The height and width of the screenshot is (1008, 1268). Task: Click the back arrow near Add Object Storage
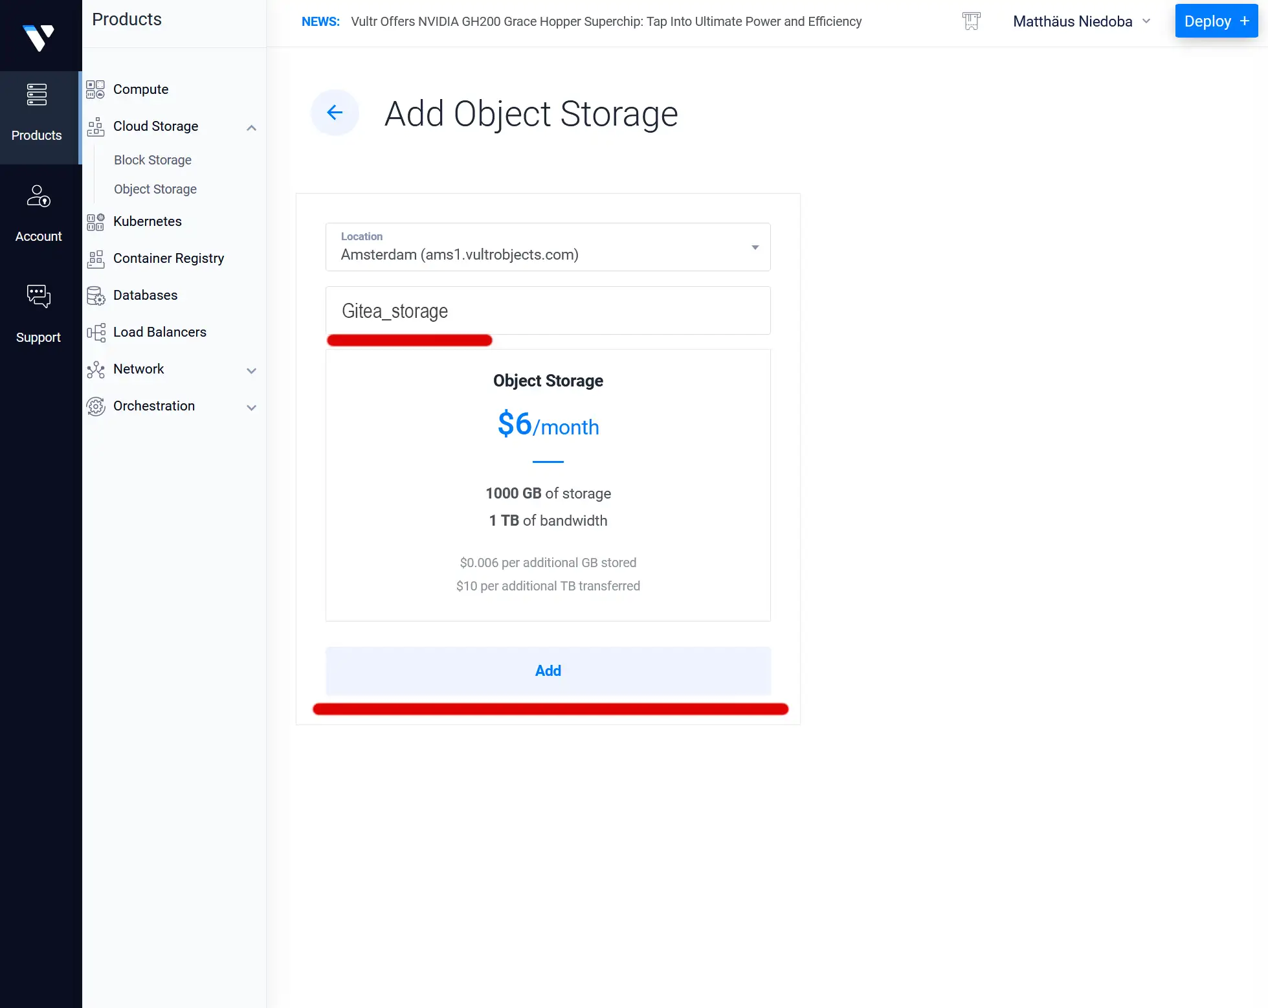[x=335, y=113]
